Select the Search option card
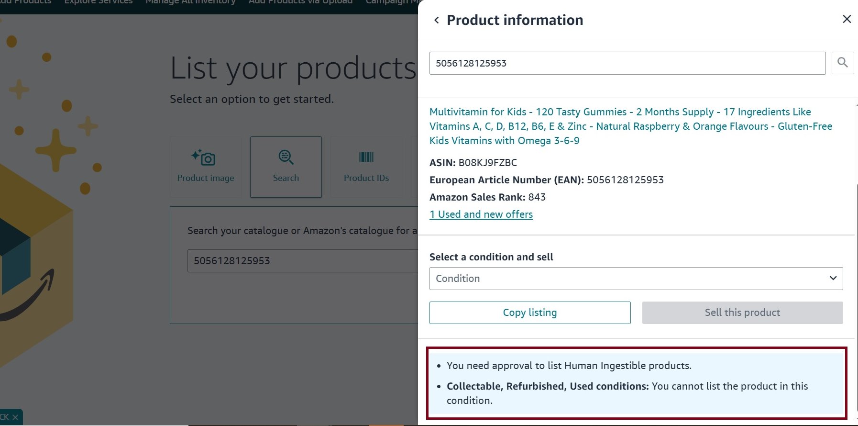Image resolution: width=858 pixels, height=426 pixels. 286,167
